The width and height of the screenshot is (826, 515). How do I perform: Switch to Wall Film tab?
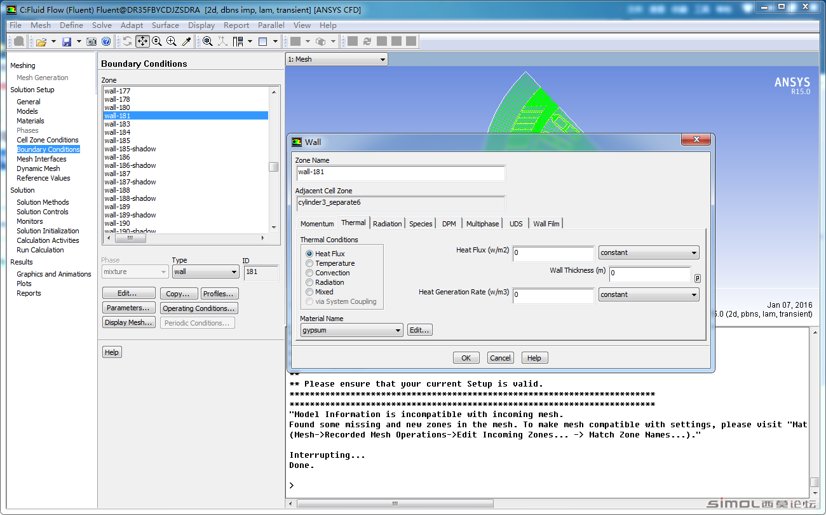[546, 224]
